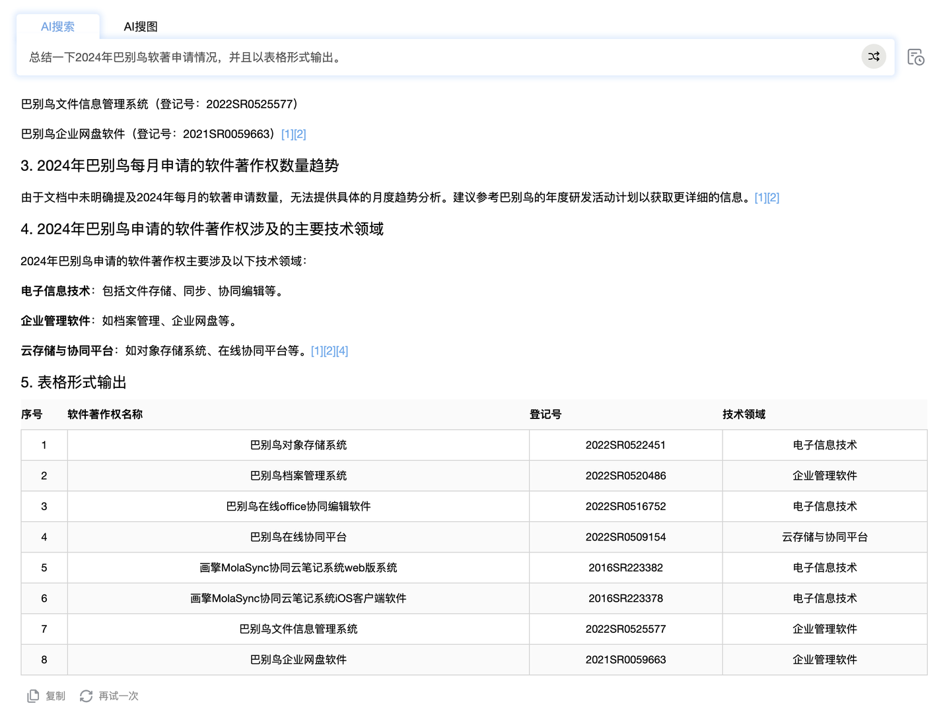Click the 技术领域 column header
Image resolution: width=951 pixels, height=716 pixels.
pyautogui.click(x=744, y=414)
